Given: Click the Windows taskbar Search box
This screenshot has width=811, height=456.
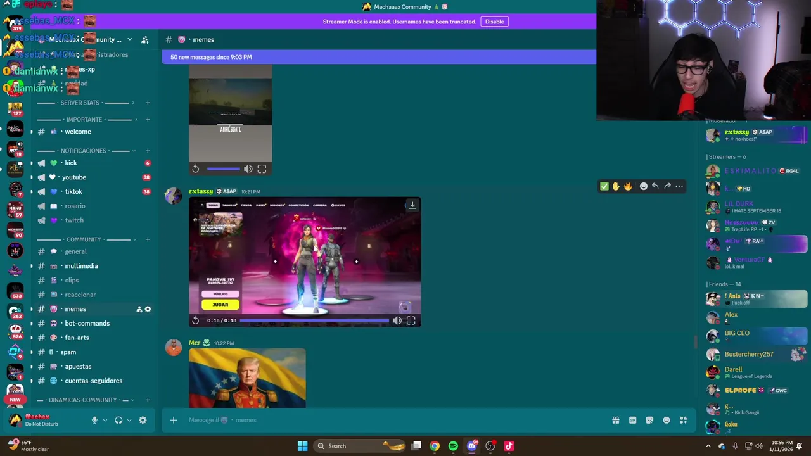Looking at the screenshot, I should (360, 446).
